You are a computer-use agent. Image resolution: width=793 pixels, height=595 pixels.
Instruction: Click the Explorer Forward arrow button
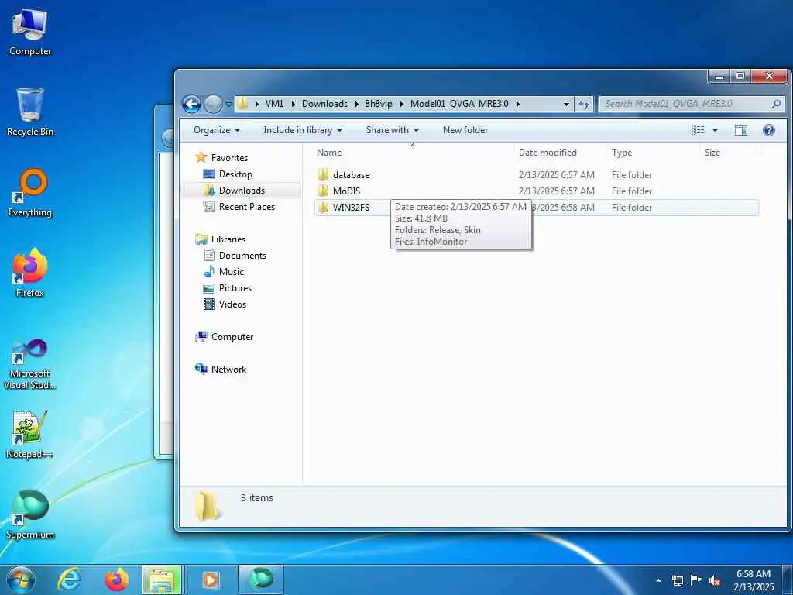213,105
